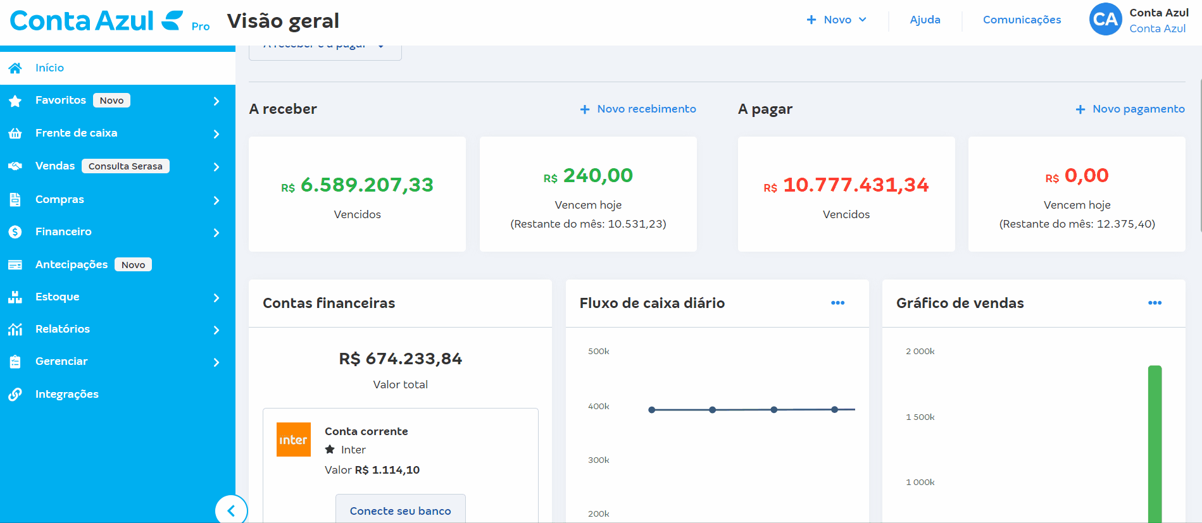1202x523 pixels.
Task: Click plus icon beside Novo pagamento
Action: click(x=1080, y=109)
